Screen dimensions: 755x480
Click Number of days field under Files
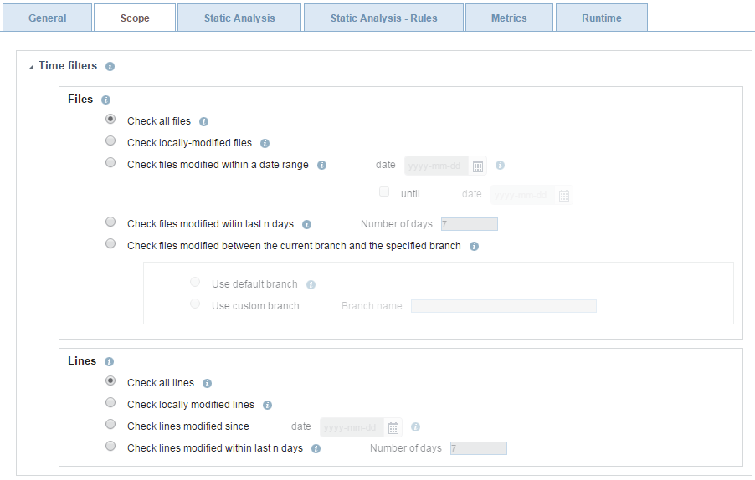click(470, 224)
